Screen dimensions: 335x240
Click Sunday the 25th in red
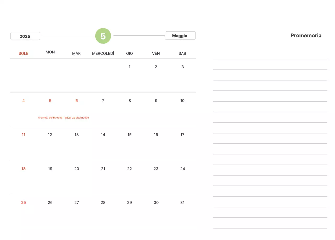(x=24, y=203)
